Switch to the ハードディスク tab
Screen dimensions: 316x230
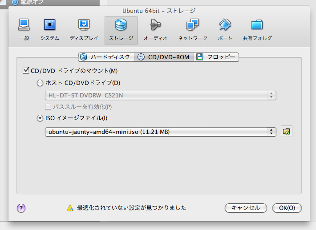pyautogui.click(x=106, y=57)
